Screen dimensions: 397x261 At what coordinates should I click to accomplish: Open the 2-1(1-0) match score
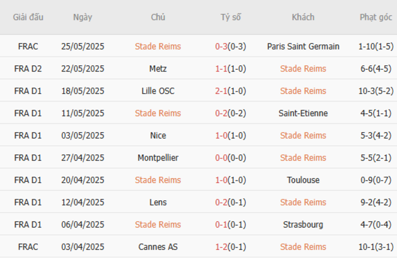pos(230,91)
